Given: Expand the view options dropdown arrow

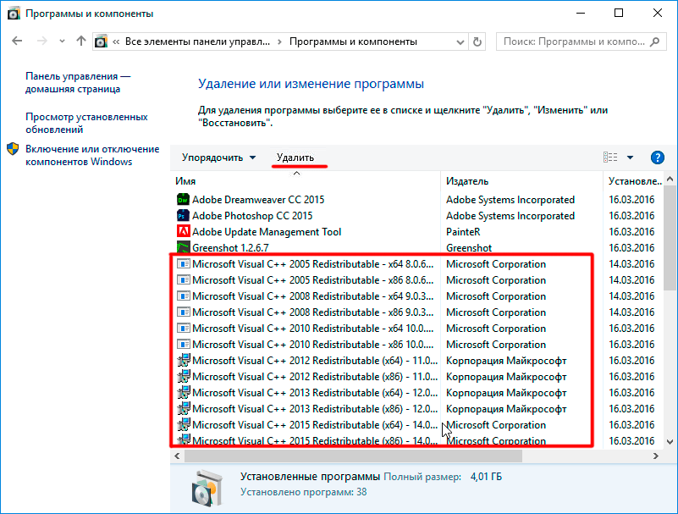Looking at the screenshot, I should click(x=630, y=158).
